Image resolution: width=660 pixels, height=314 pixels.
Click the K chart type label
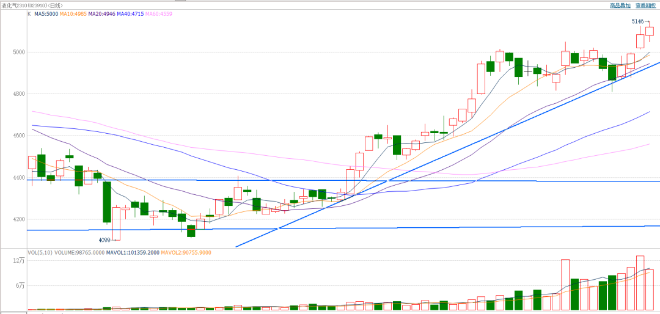tap(29, 13)
